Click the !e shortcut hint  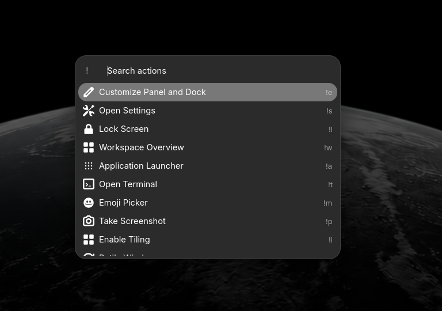point(329,93)
